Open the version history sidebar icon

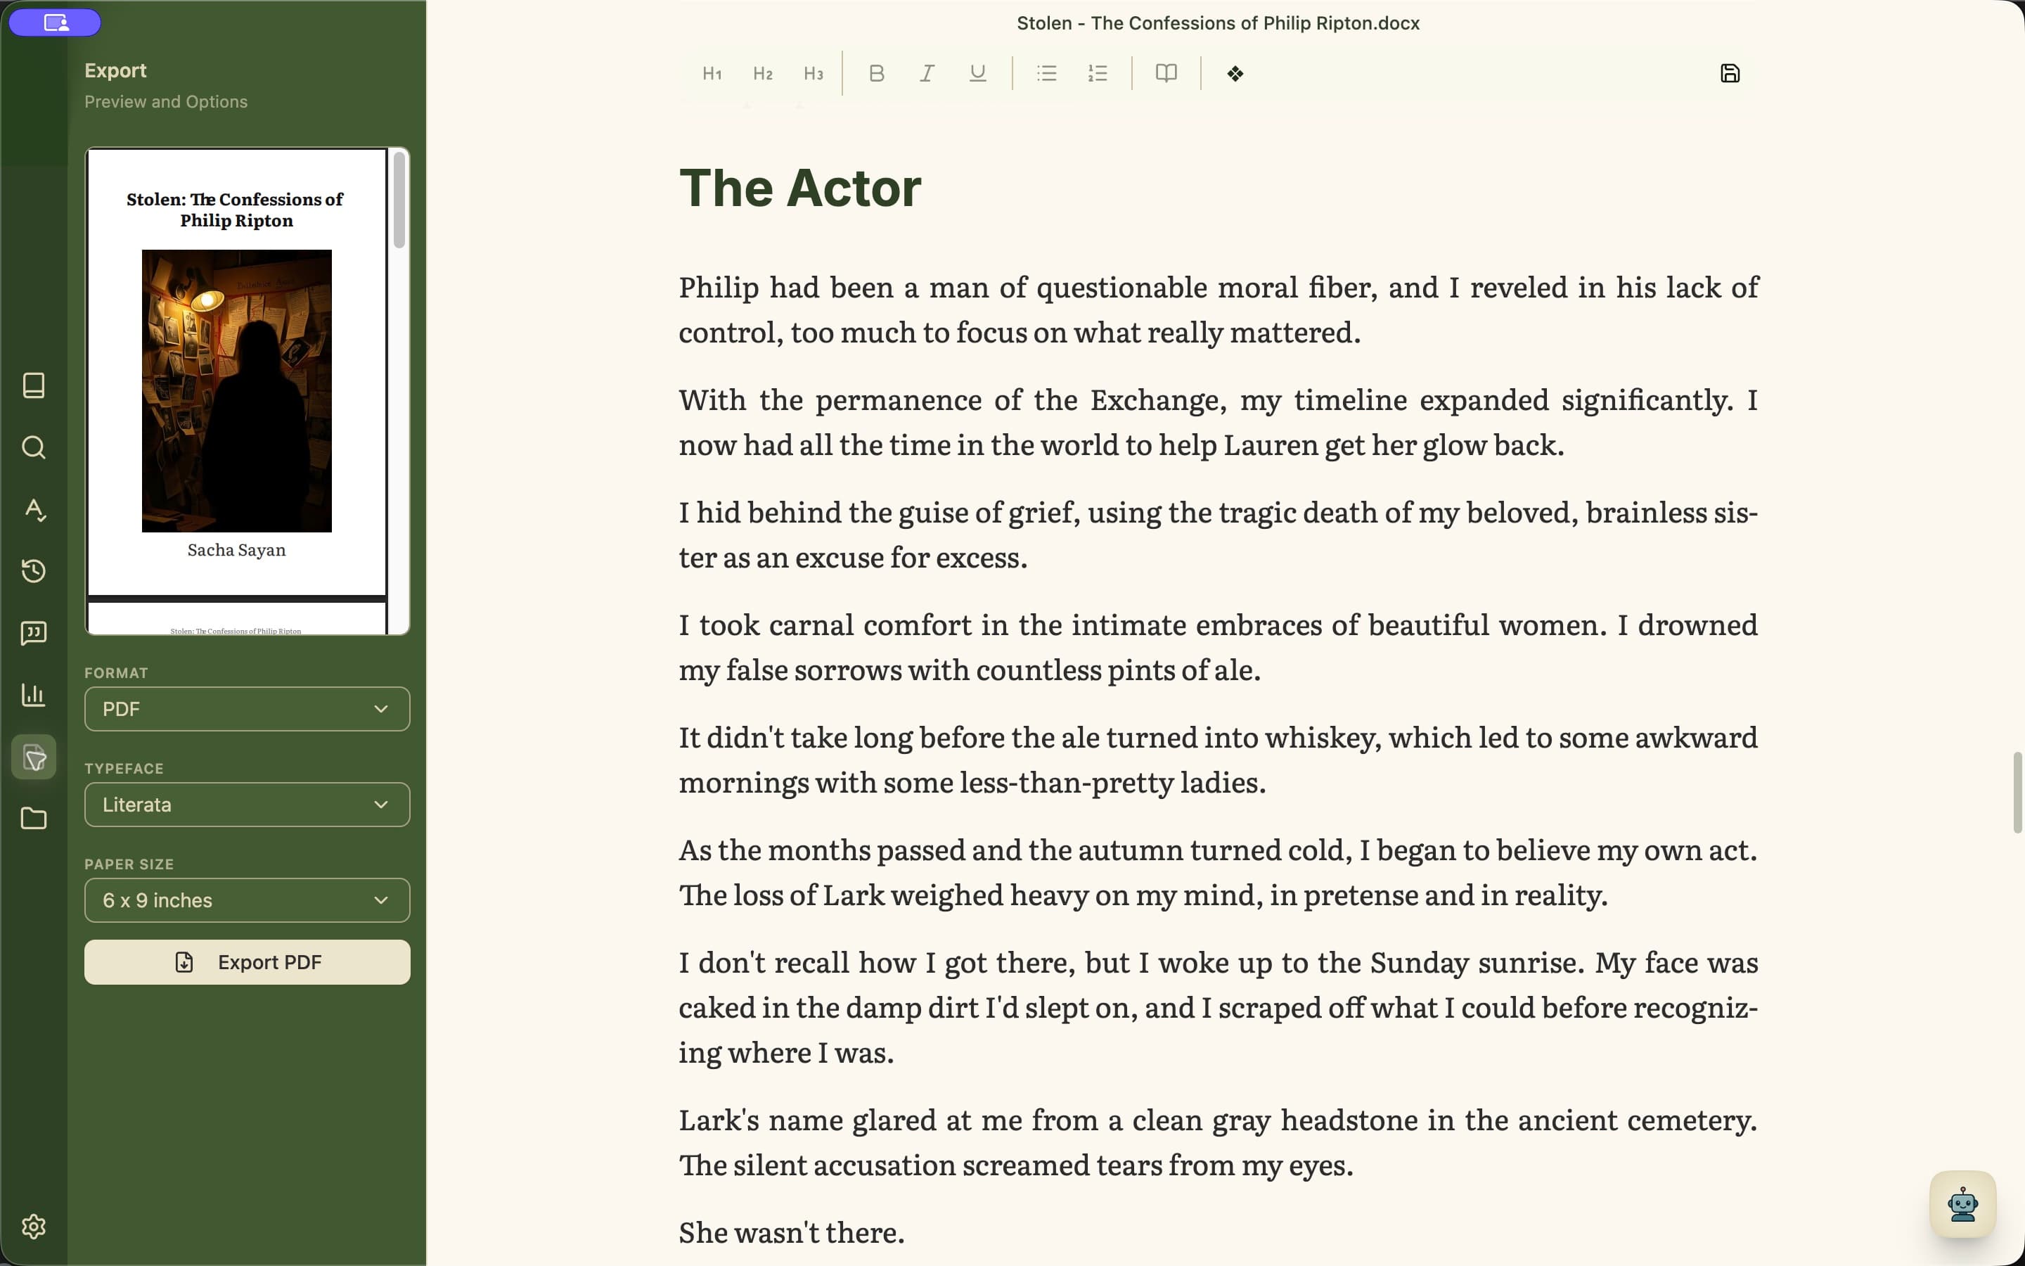click(x=34, y=571)
